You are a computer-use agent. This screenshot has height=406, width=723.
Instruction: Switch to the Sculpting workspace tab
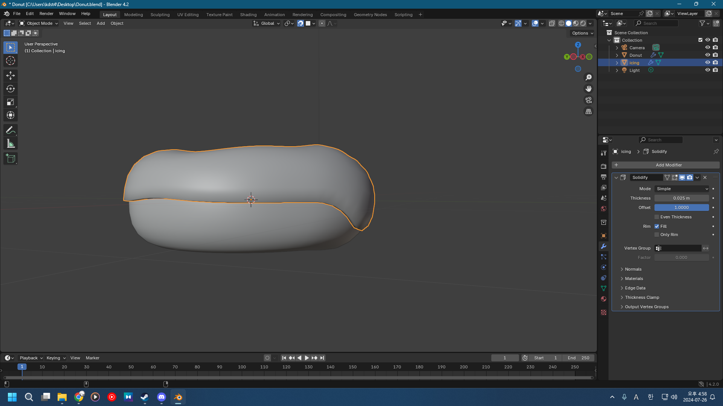(x=160, y=15)
